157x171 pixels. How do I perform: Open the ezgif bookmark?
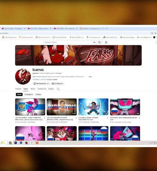coord(111,37)
